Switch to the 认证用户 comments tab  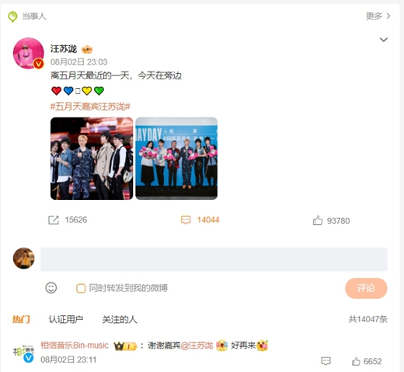(66, 319)
